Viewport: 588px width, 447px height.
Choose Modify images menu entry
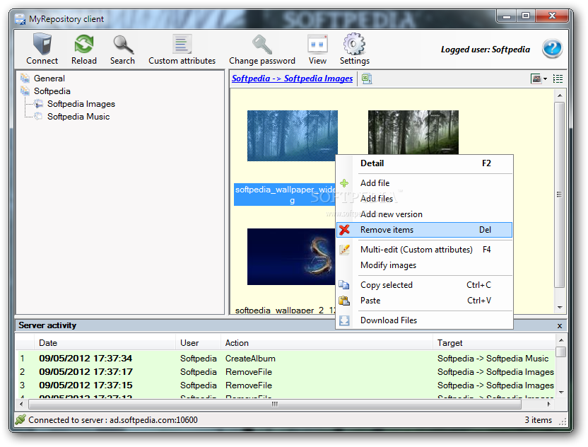click(x=425, y=265)
